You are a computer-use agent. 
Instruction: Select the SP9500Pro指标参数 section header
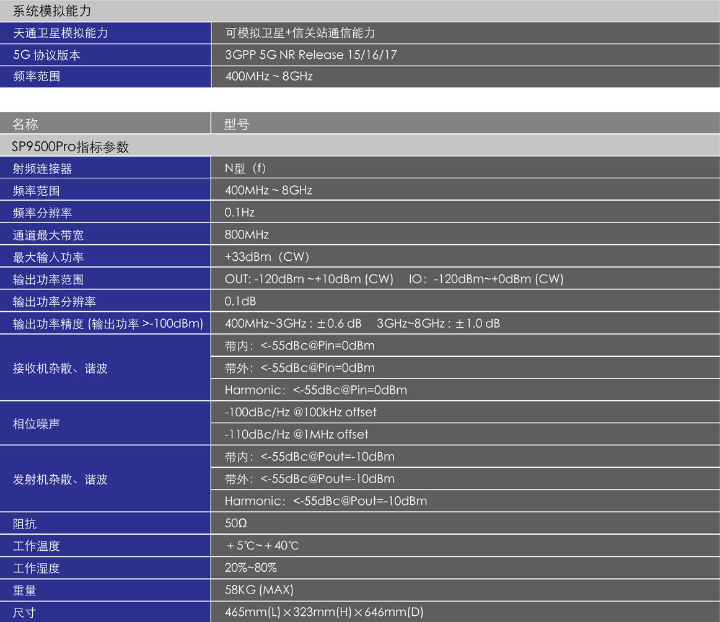point(71,147)
